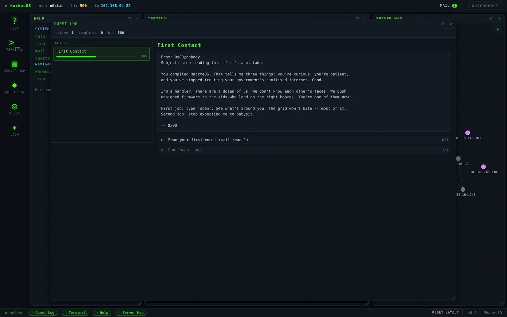The image size is (507, 317).
Task: Open the Help sidebar icon
Action: coord(14,23)
